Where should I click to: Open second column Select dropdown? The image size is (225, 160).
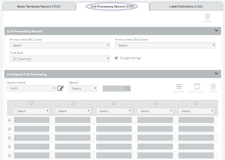pyautogui.click(x=73, y=111)
